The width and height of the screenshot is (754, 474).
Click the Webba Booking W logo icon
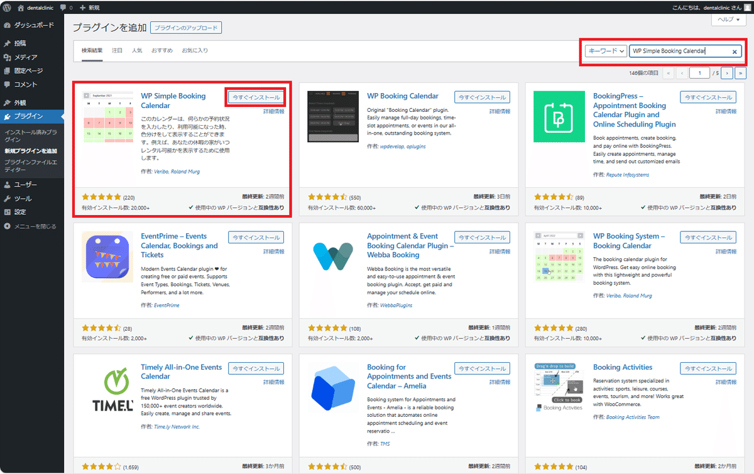tap(333, 257)
